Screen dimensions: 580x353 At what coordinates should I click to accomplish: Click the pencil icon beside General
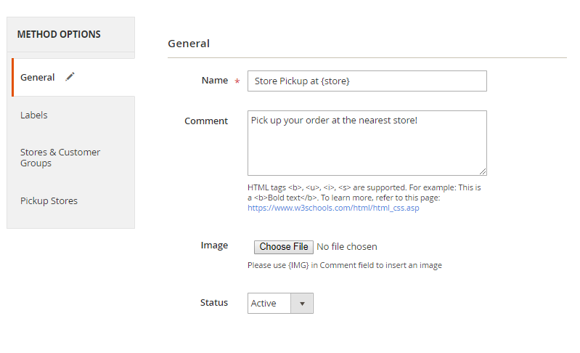point(70,77)
